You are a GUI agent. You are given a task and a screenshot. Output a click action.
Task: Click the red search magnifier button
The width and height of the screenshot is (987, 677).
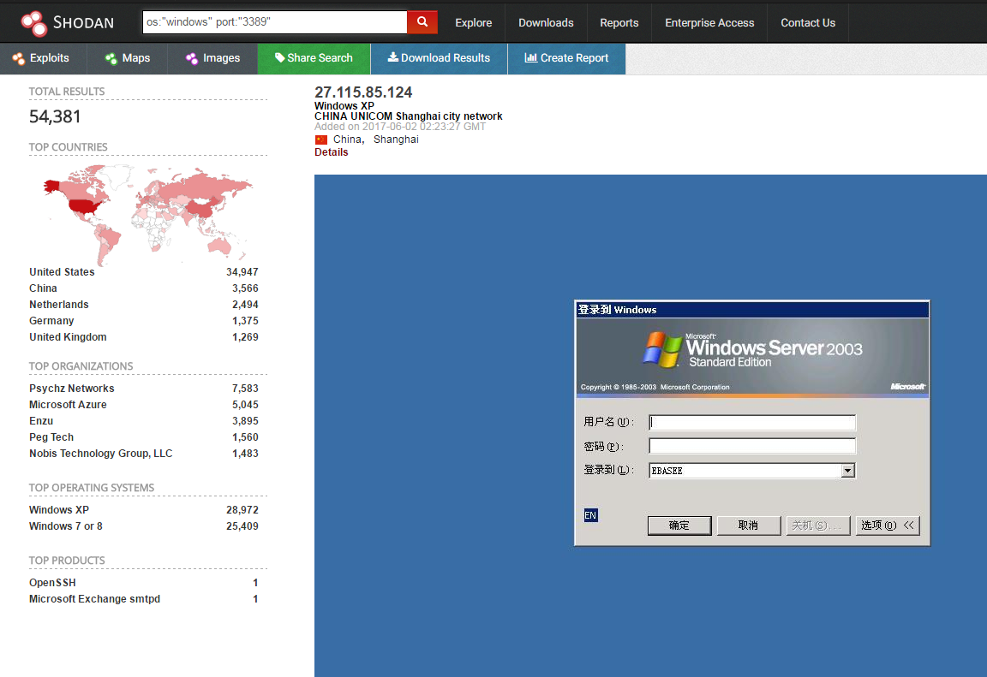click(x=422, y=22)
